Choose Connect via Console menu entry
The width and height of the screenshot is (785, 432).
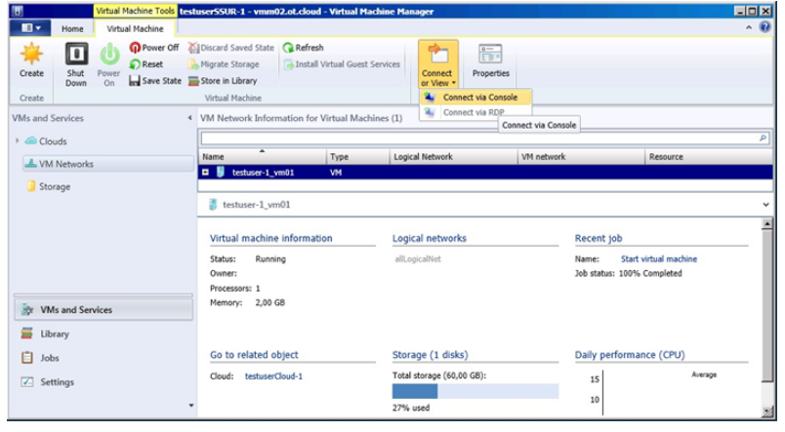(478, 98)
